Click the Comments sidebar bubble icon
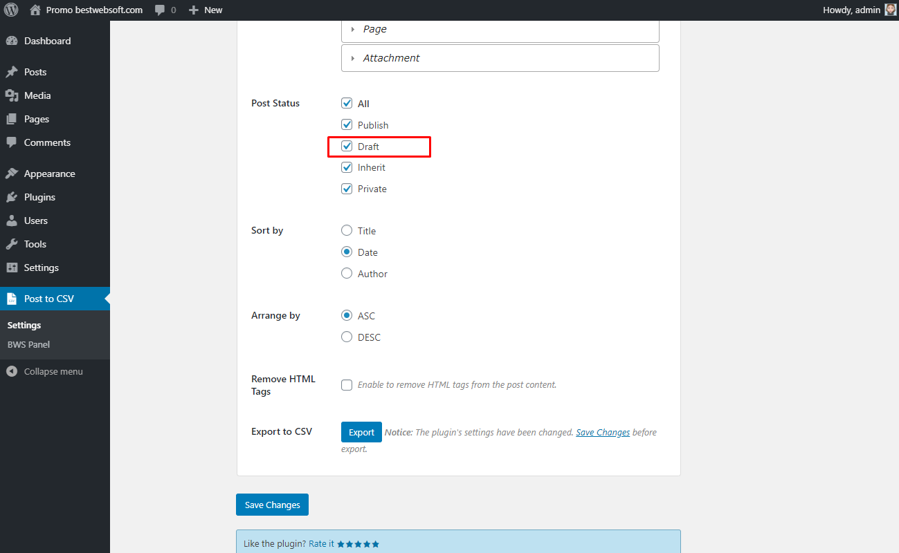The image size is (899, 553). click(x=12, y=142)
